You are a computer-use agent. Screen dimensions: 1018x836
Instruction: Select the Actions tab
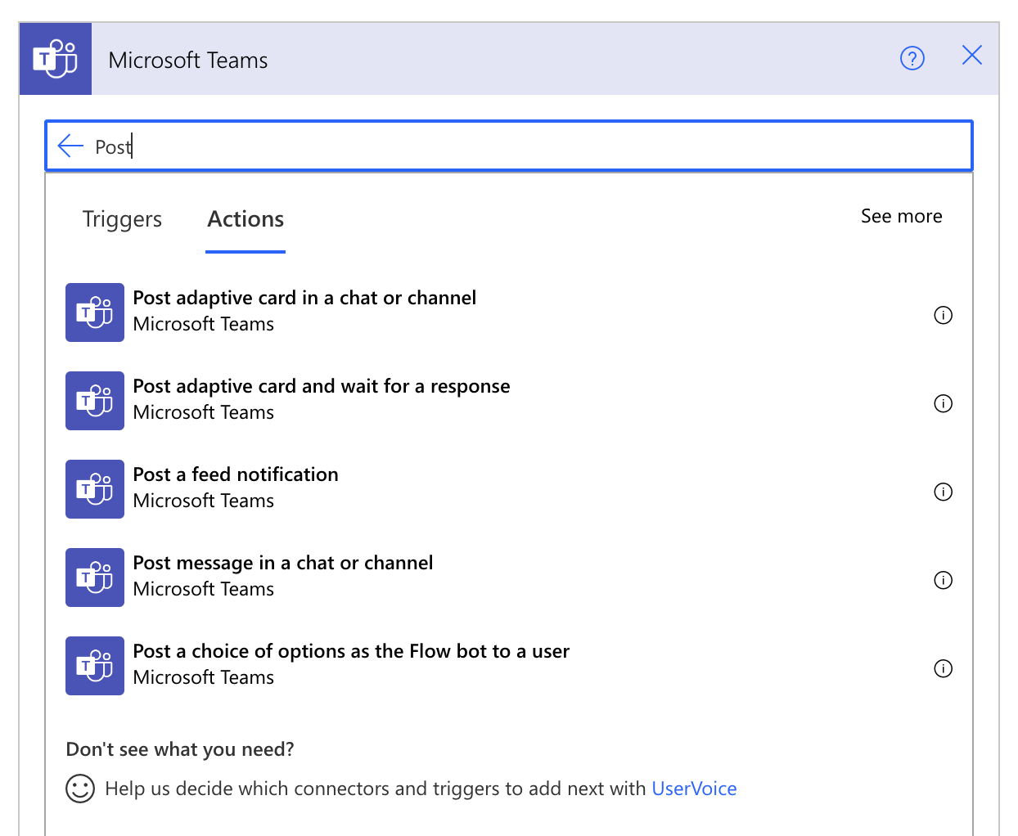245,219
